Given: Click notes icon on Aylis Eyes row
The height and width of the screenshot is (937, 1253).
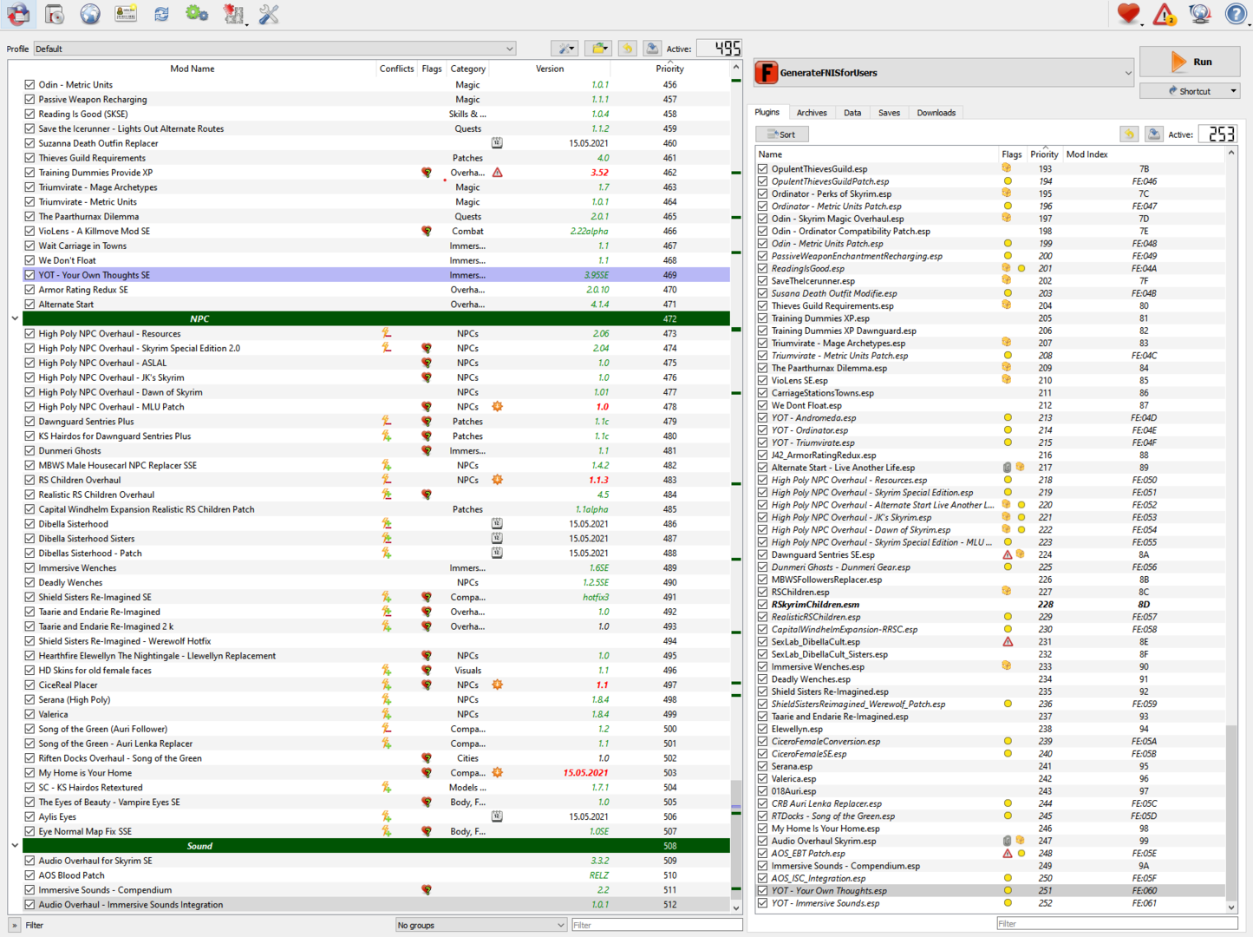Looking at the screenshot, I should tap(497, 816).
